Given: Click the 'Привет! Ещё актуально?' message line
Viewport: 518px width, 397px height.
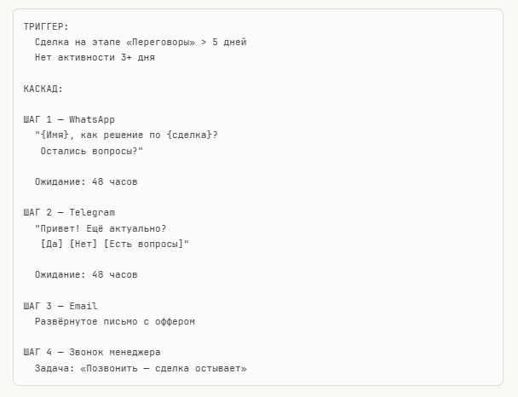Looking at the screenshot, I should click(x=101, y=227).
